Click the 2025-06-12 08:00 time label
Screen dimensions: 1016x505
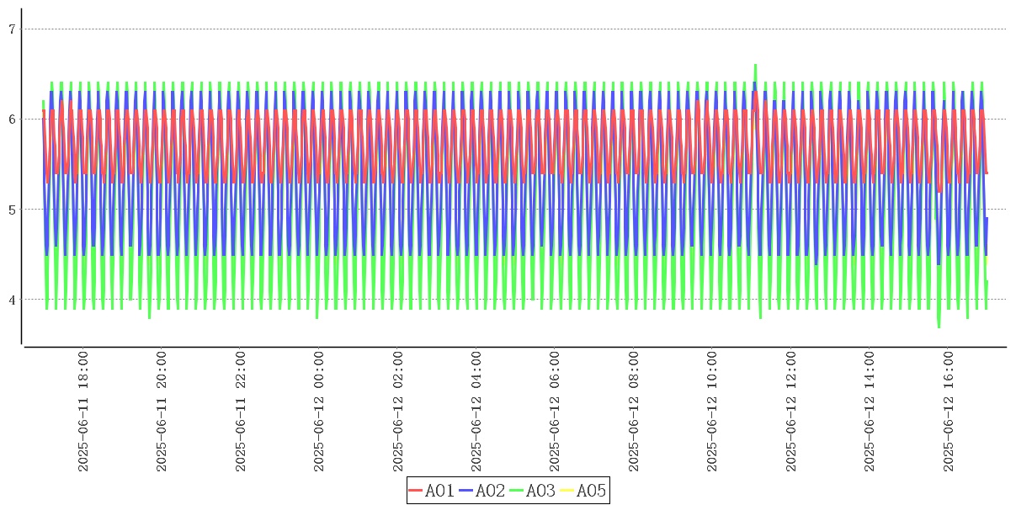(x=634, y=412)
